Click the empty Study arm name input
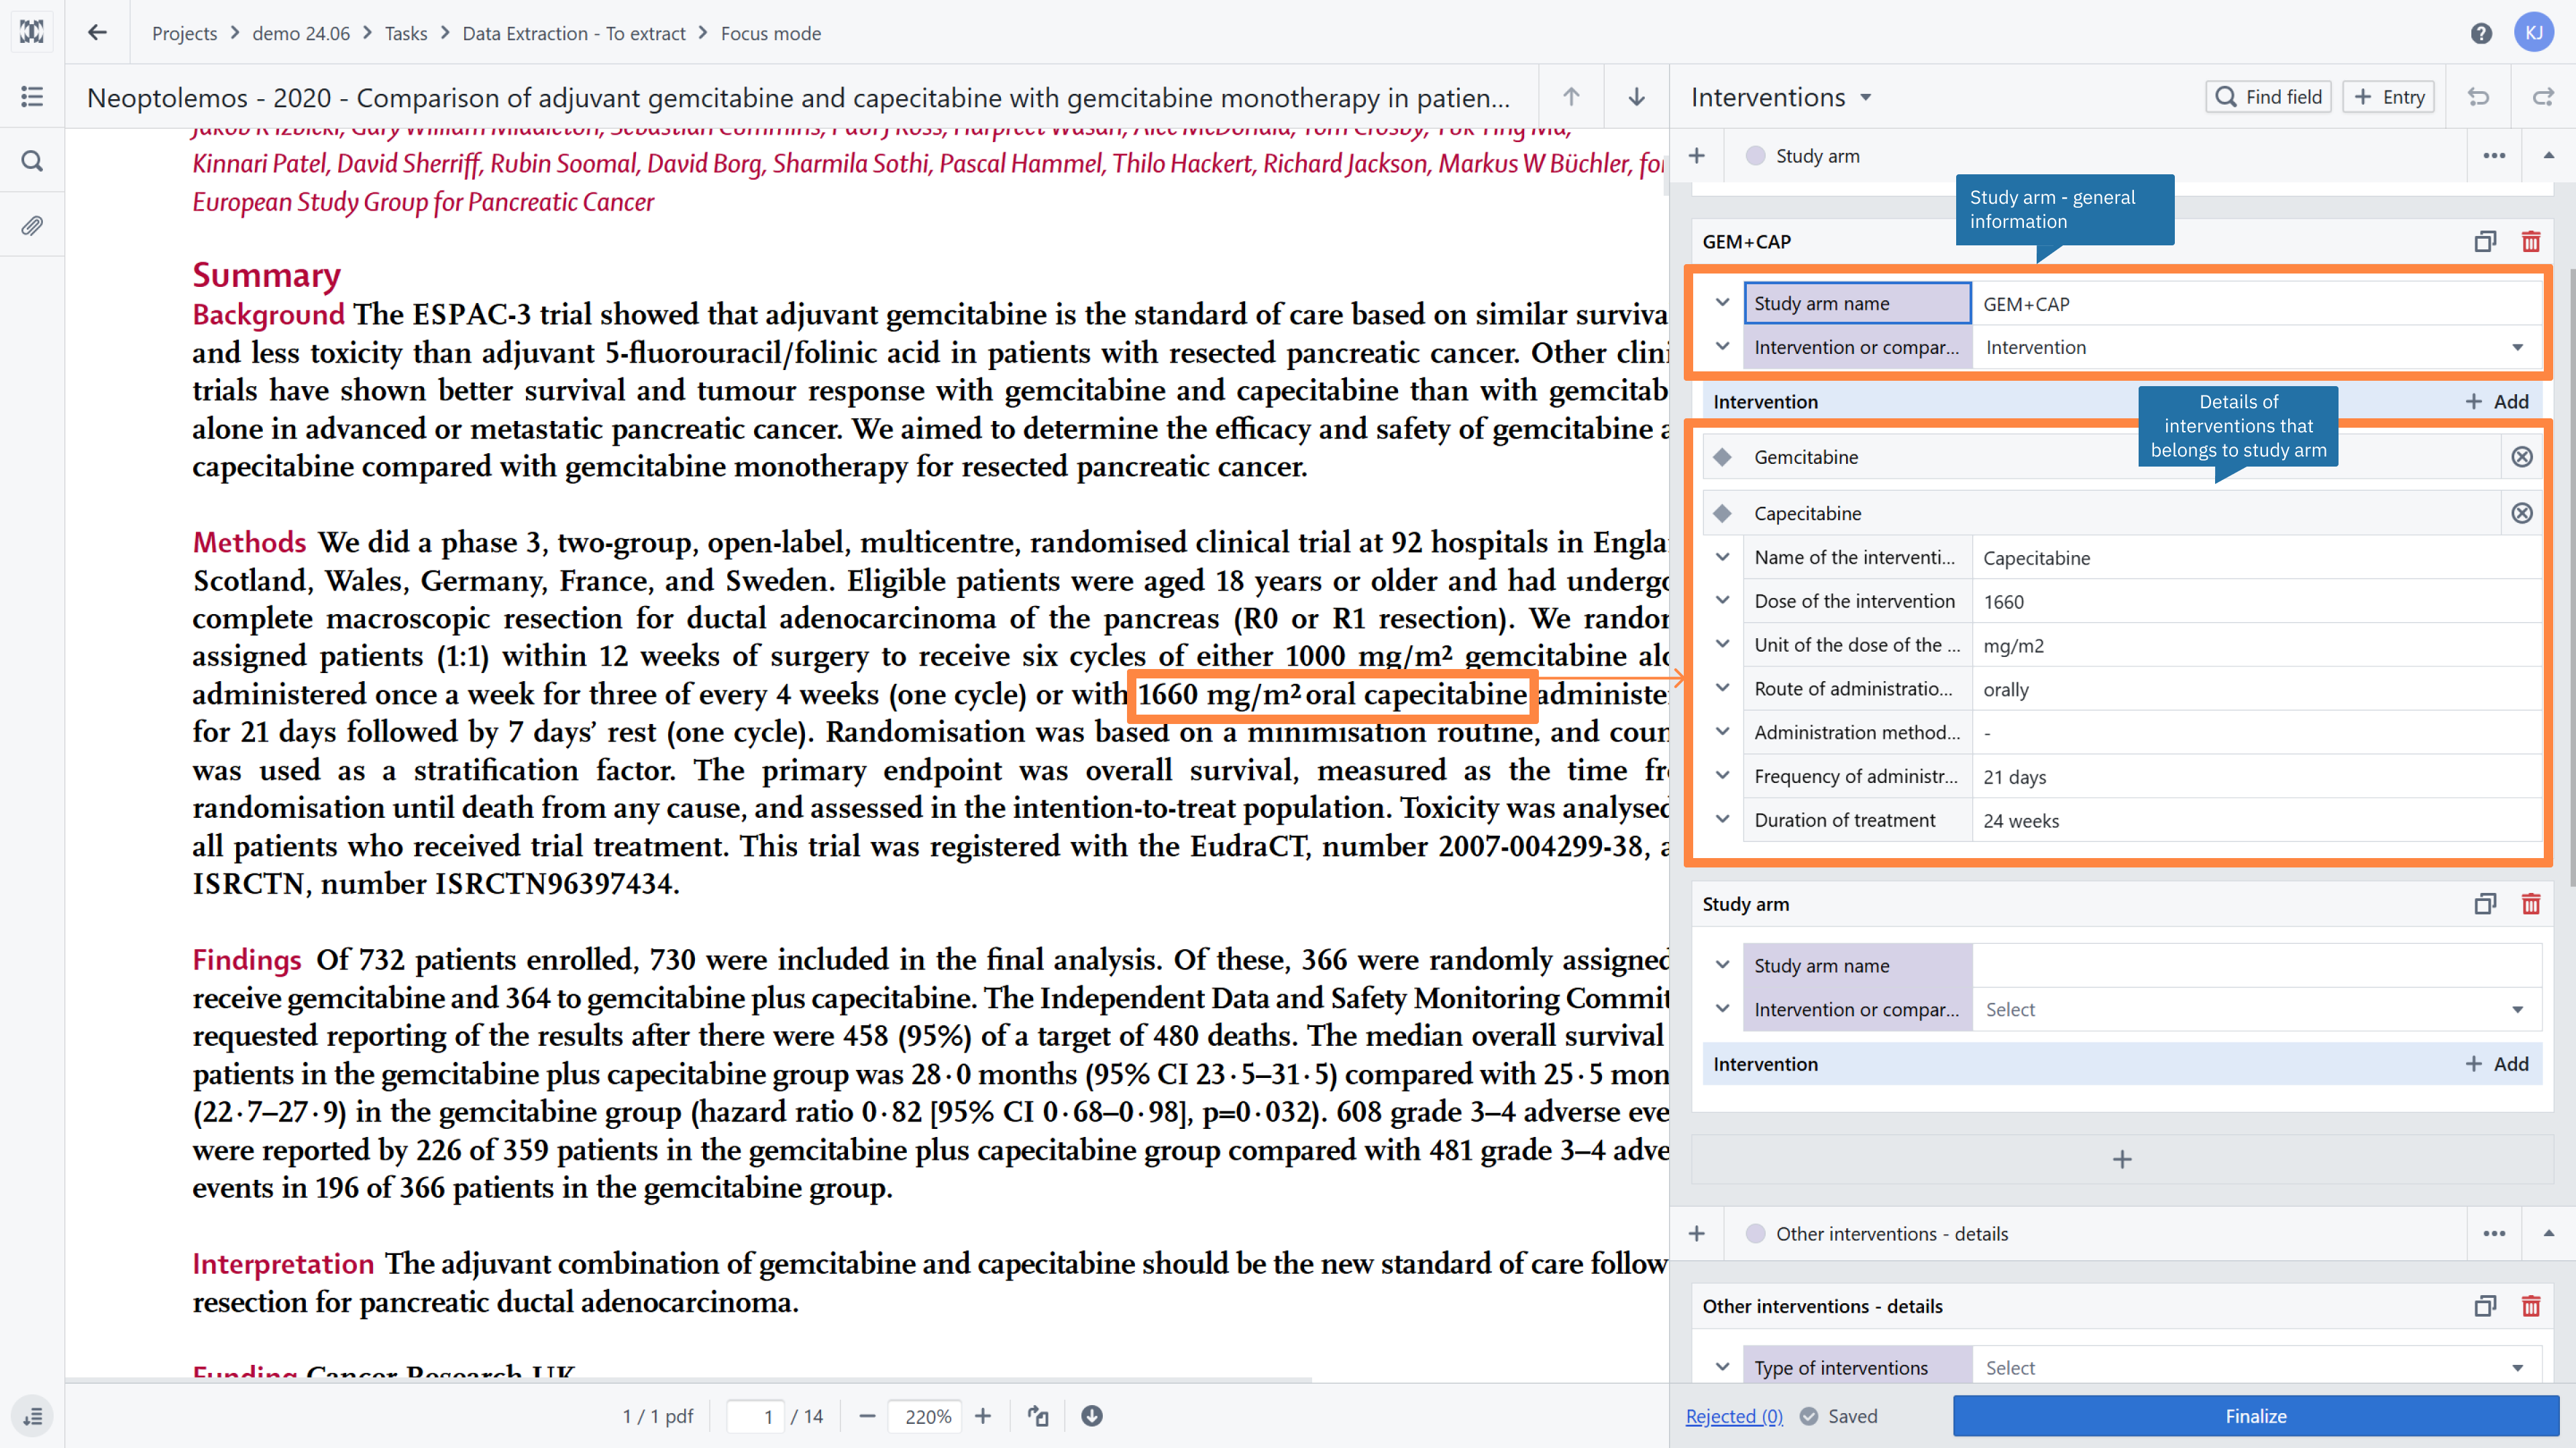 tap(2256, 966)
